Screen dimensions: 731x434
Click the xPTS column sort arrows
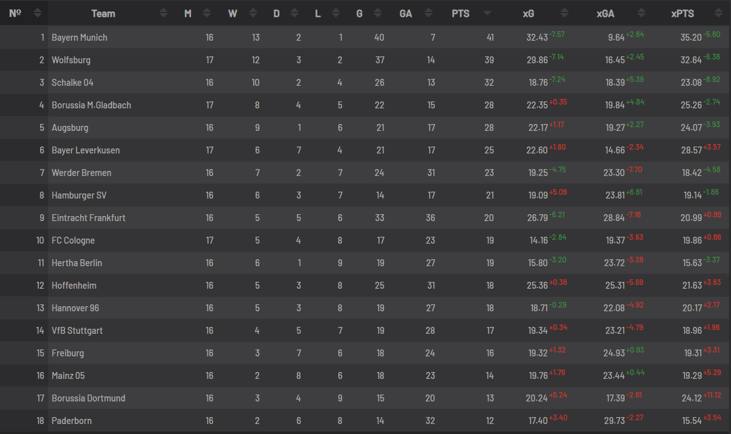pos(718,13)
